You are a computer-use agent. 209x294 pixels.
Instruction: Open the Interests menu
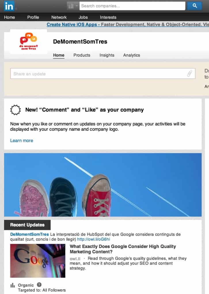(108, 17)
